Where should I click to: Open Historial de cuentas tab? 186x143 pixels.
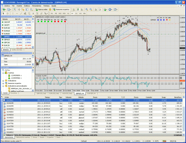click(23, 137)
